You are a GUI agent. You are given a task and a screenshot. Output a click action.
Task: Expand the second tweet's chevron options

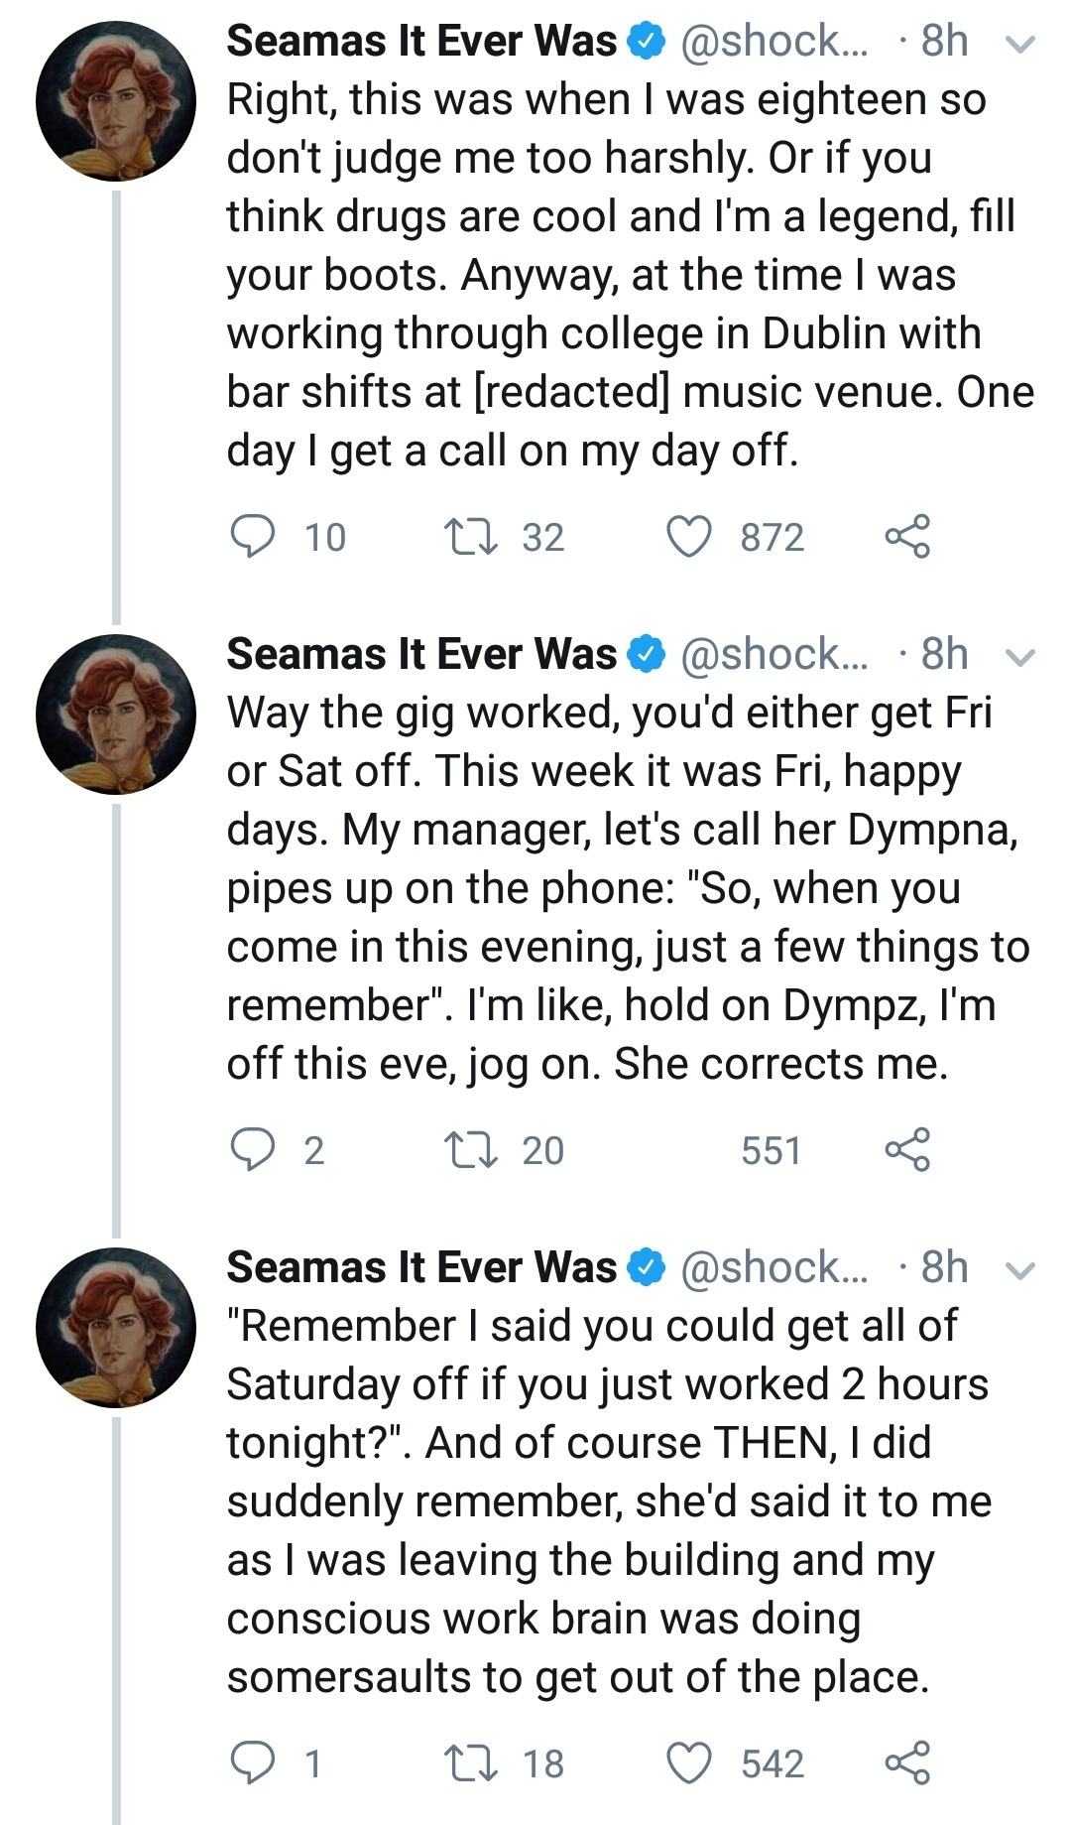click(x=1020, y=657)
